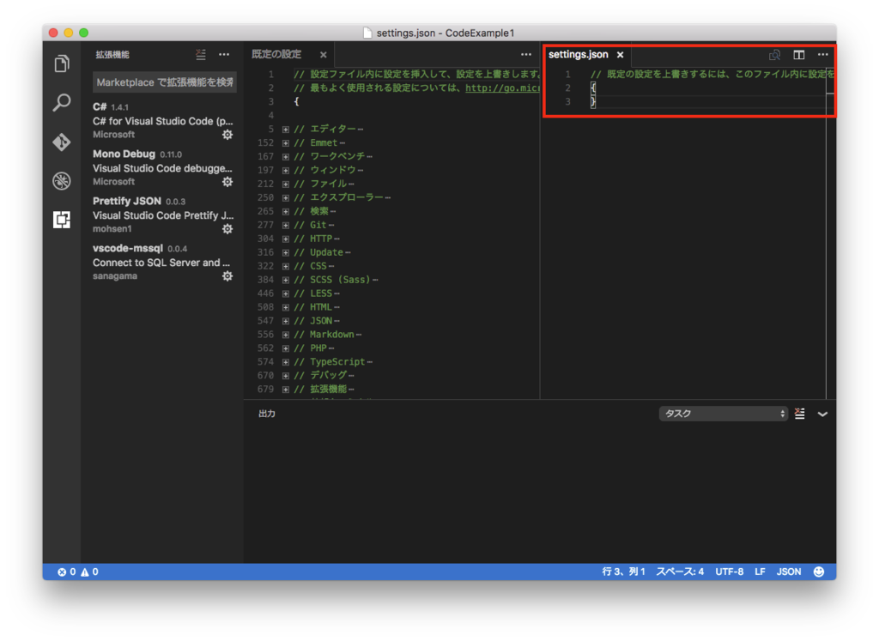
Task: Expand the Emmet settings section
Action: point(285,143)
